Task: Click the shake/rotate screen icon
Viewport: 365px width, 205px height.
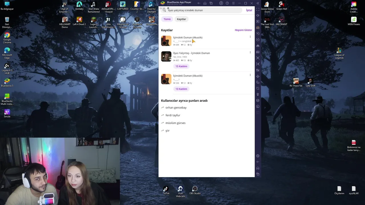Action: 258,88
